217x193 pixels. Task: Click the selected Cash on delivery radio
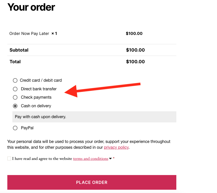click(15, 106)
